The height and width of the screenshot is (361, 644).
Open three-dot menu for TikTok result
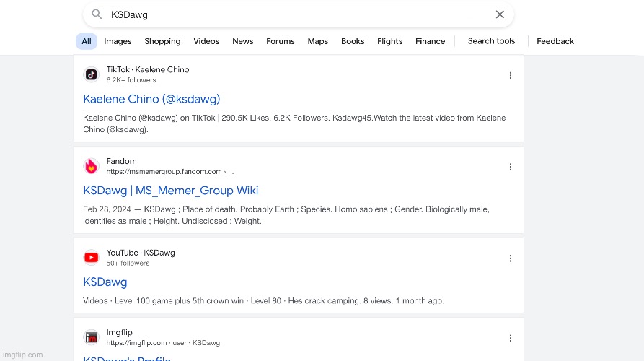coord(511,75)
